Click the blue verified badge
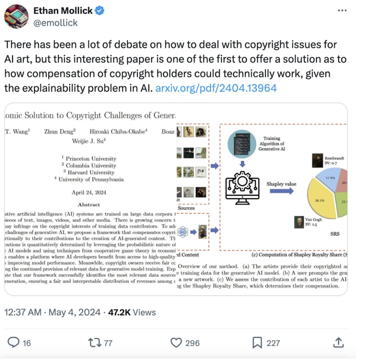373x361 pixels. [x=99, y=11]
